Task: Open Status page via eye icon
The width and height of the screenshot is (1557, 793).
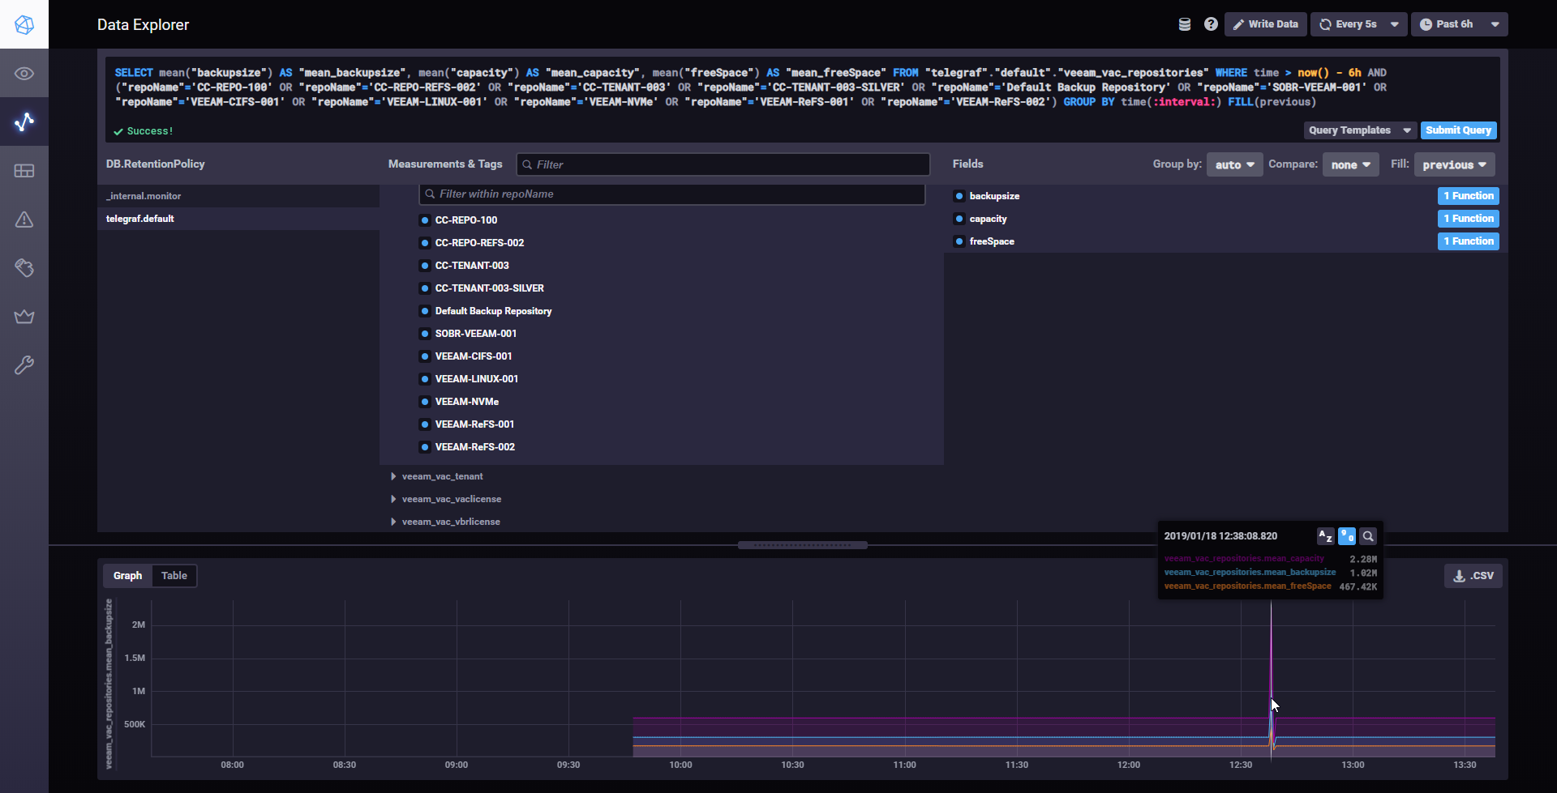Action: click(x=24, y=74)
